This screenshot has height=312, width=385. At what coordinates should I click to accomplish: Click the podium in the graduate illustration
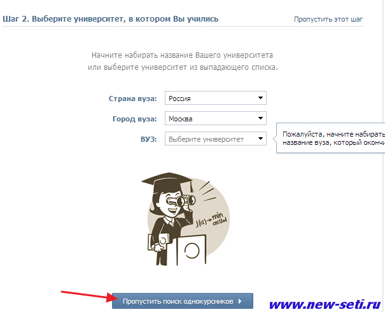[x=191, y=250]
